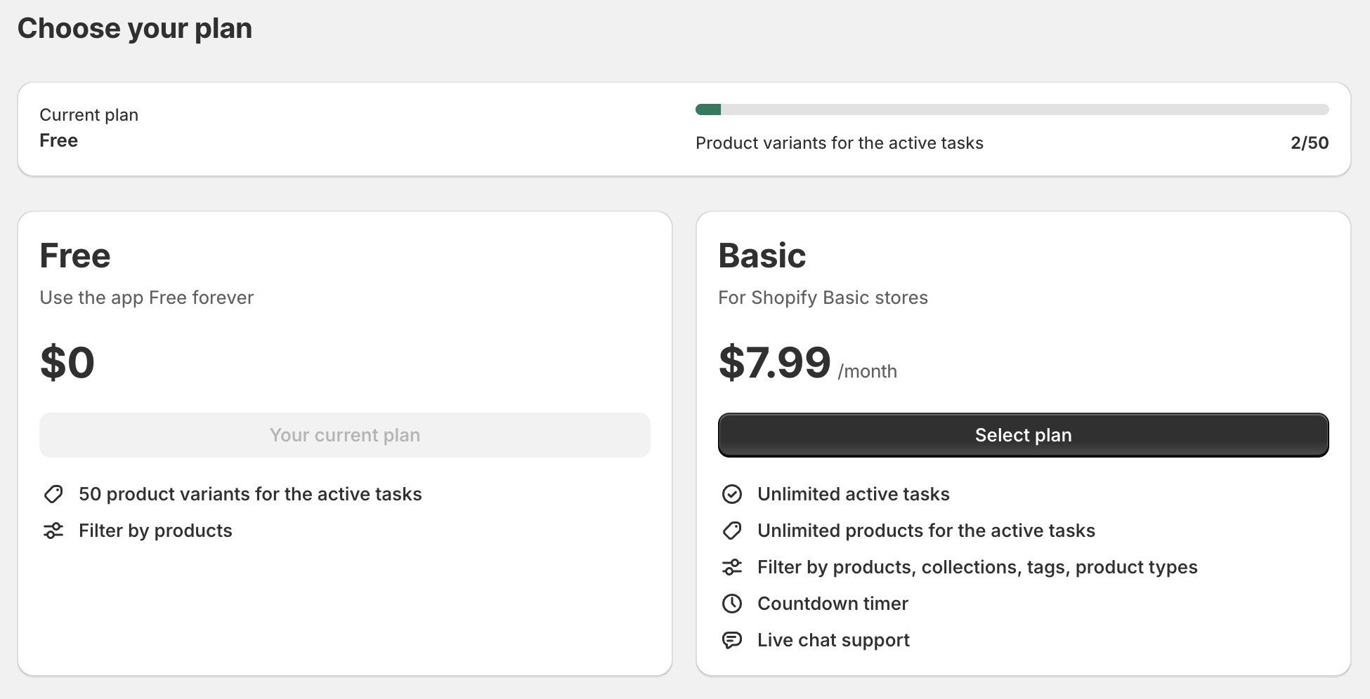Click the chat bubble icon for Live support
1370x699 pixels.
[732, 640]
